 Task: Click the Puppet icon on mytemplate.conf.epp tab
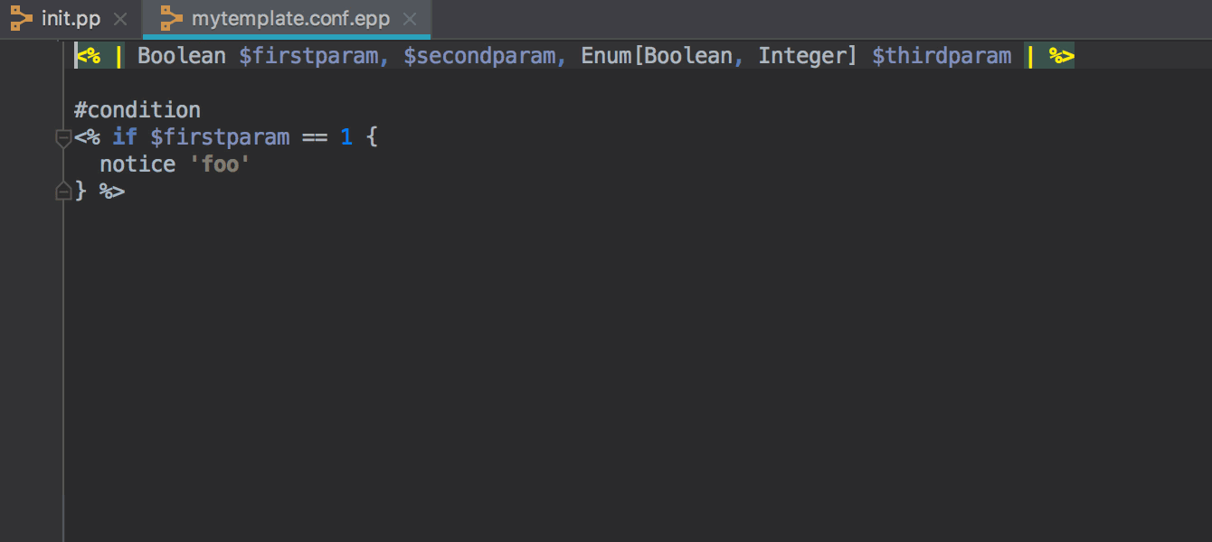(x=171, y=18)
